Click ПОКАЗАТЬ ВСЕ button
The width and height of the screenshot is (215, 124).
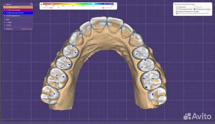point(26,29)
